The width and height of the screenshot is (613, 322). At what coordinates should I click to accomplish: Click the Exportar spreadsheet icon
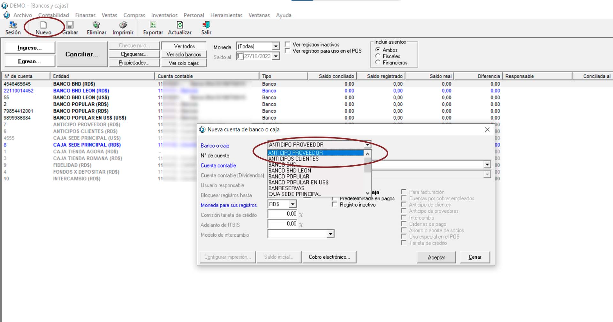pos(153,25)
